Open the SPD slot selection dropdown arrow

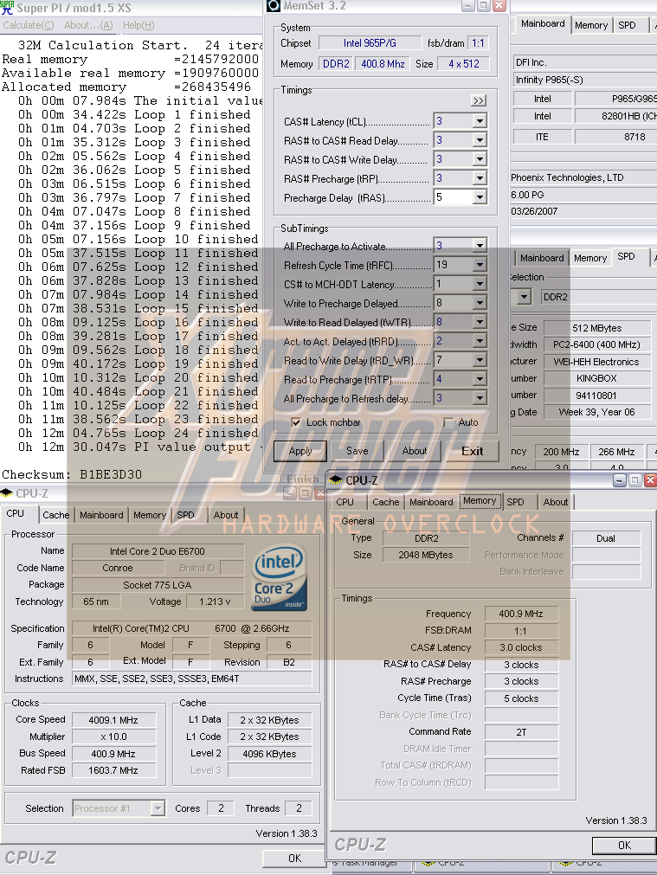coord(524,297)
